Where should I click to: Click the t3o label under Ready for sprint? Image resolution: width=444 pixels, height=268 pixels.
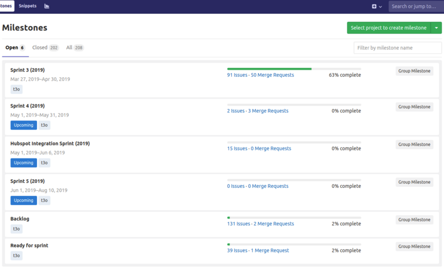pyautogui.click(x=16, y=255)
